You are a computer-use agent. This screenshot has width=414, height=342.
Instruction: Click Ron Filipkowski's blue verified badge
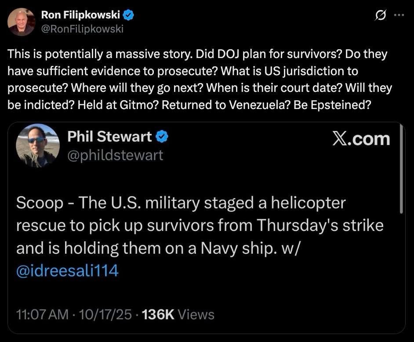pos(128,16)
